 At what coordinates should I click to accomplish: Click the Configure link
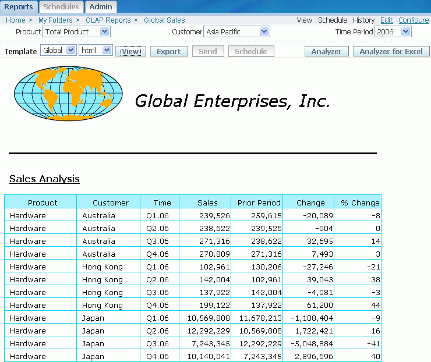tap(414, 20)
